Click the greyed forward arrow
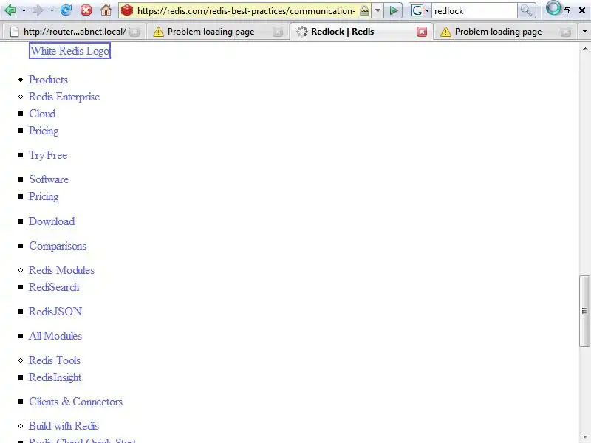This screenshot has height=443, width=591. click(38, 10)
